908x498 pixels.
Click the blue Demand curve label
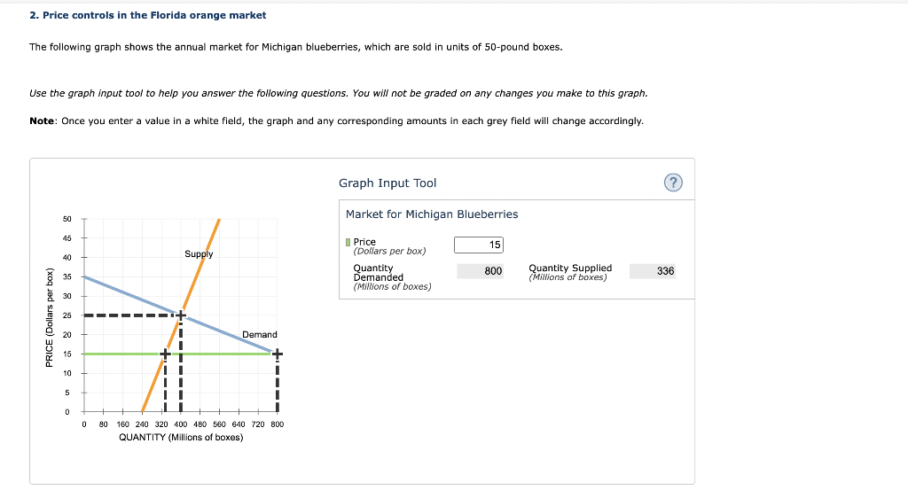pyautogui.click(x=260, y=334)
